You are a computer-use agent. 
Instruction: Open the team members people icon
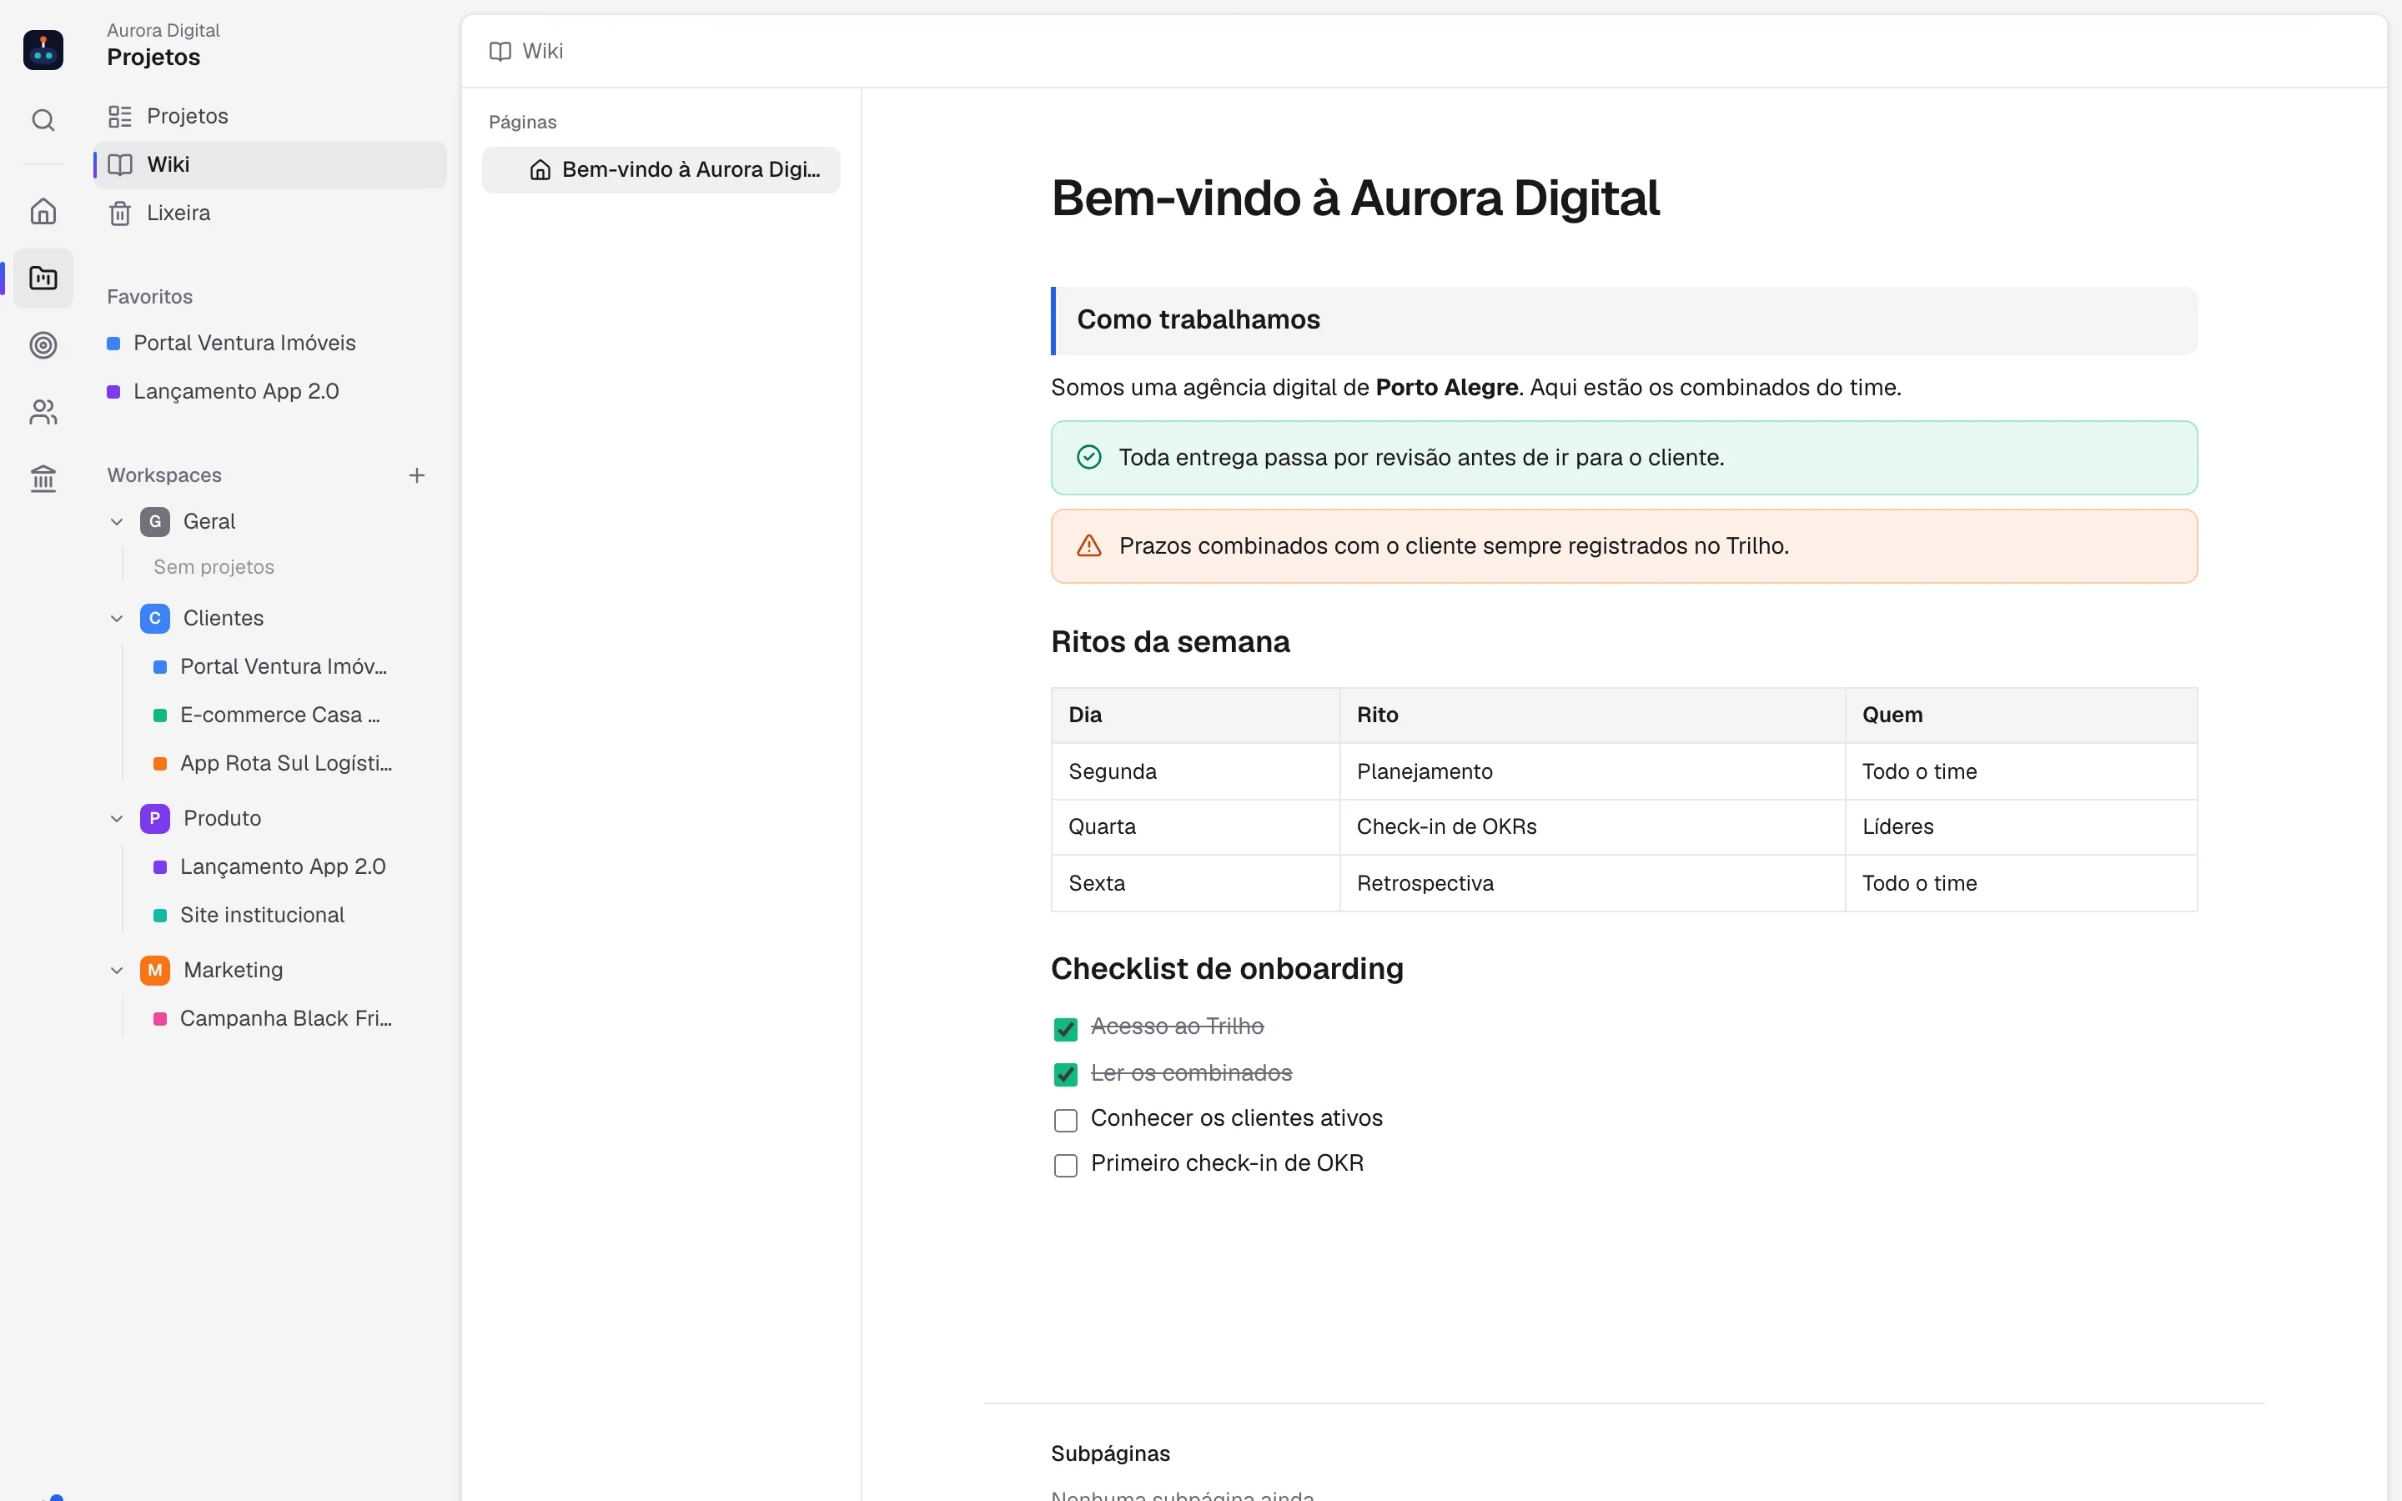point(43,411)
